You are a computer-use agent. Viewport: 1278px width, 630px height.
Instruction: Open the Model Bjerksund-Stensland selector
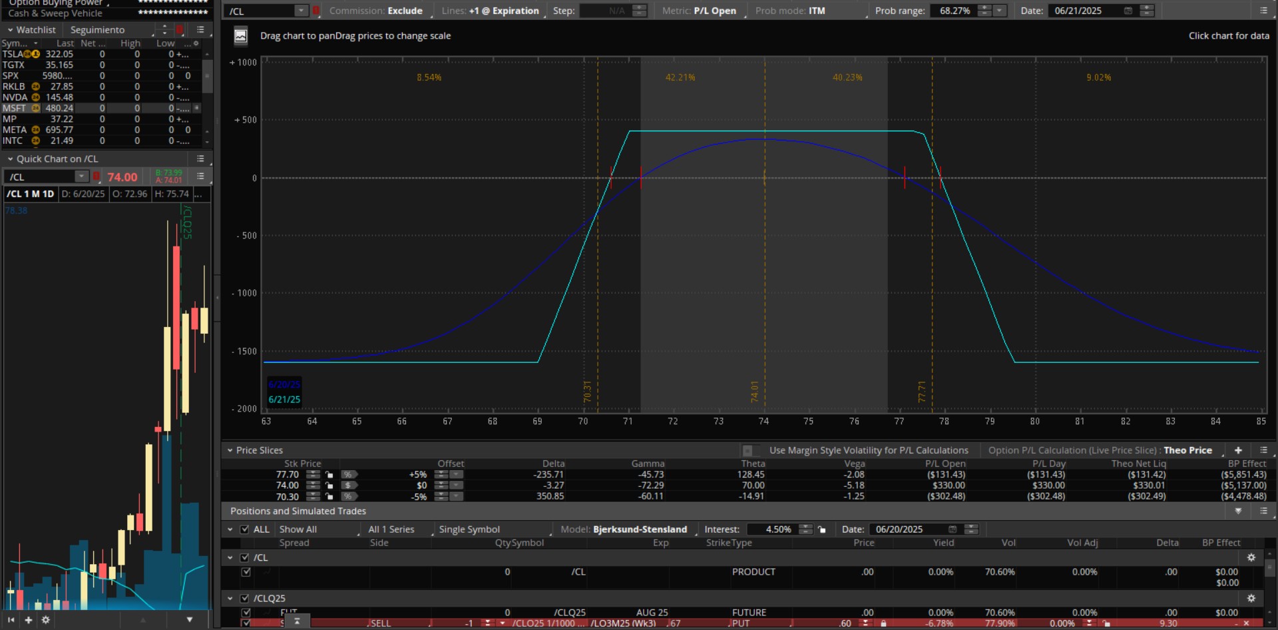tap(639, 529)
